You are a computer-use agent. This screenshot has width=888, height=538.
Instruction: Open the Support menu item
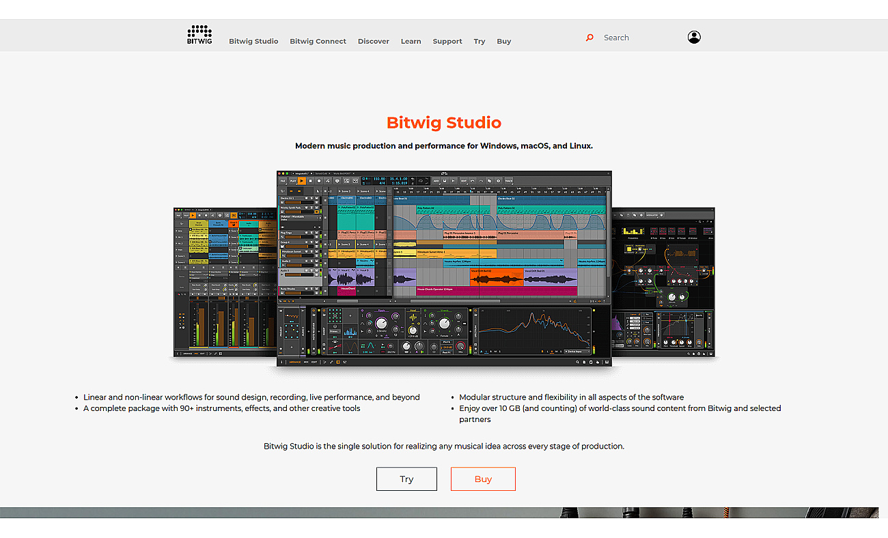(x=447, y=41)
